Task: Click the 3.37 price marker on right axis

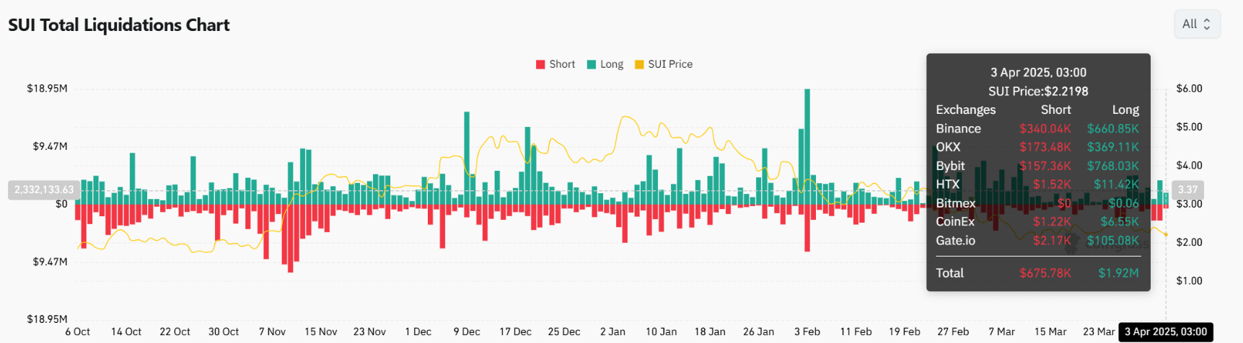Action: (x=1187, y=190)
